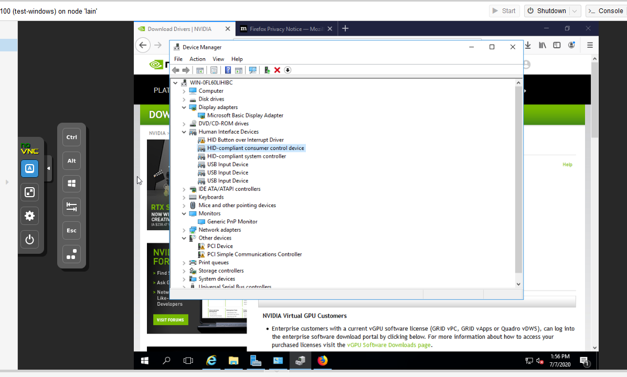Send Esc key from noVNC panel

71,230
